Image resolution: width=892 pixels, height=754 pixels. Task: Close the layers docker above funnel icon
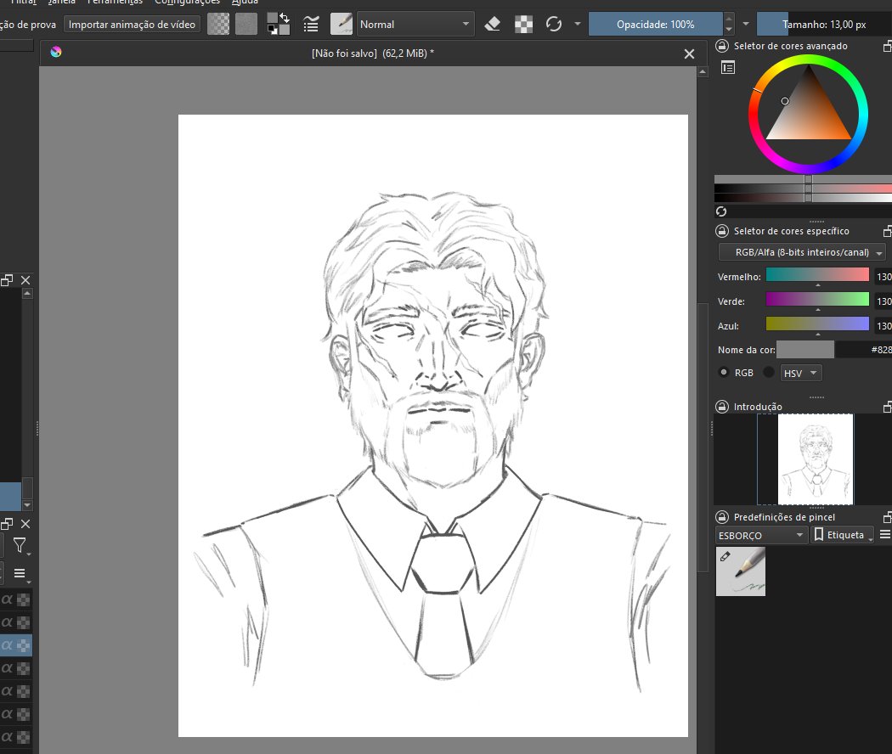tap(25, 524)
